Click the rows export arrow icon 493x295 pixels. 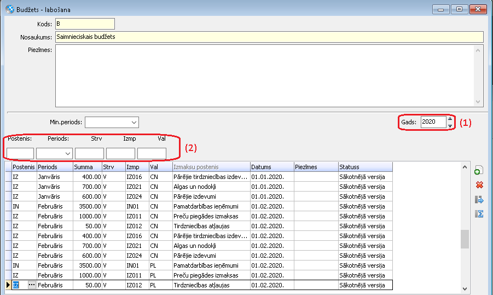tap(480, 199)
